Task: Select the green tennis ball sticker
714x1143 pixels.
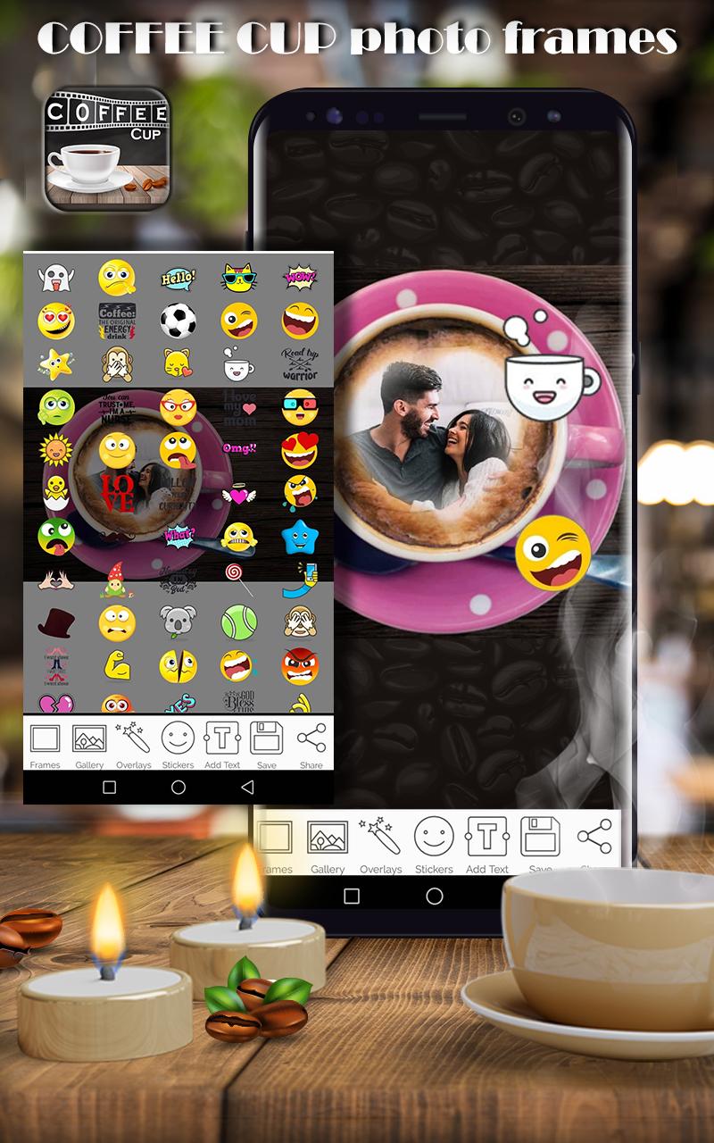Action: (239, 622)
